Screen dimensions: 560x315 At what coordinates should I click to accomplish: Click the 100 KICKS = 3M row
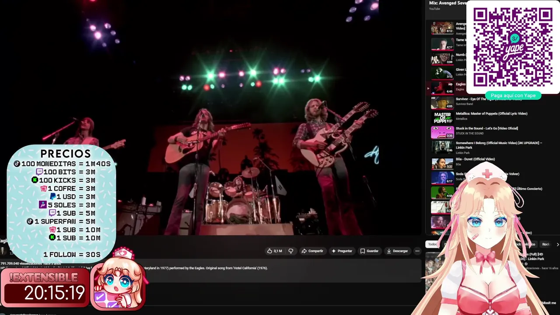63,180
